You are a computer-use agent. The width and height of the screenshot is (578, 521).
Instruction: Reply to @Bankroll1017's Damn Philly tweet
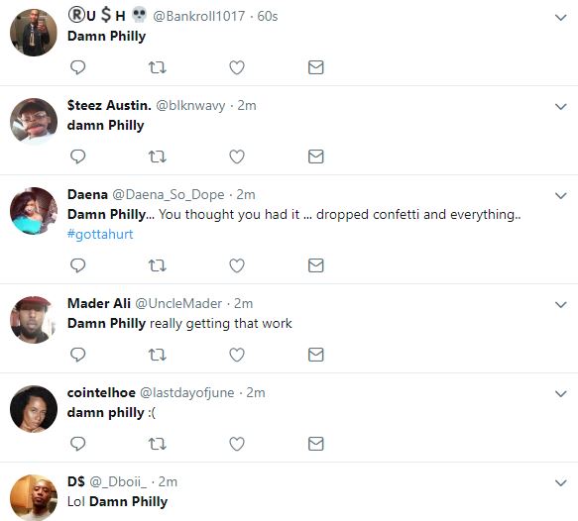[77, 67]
